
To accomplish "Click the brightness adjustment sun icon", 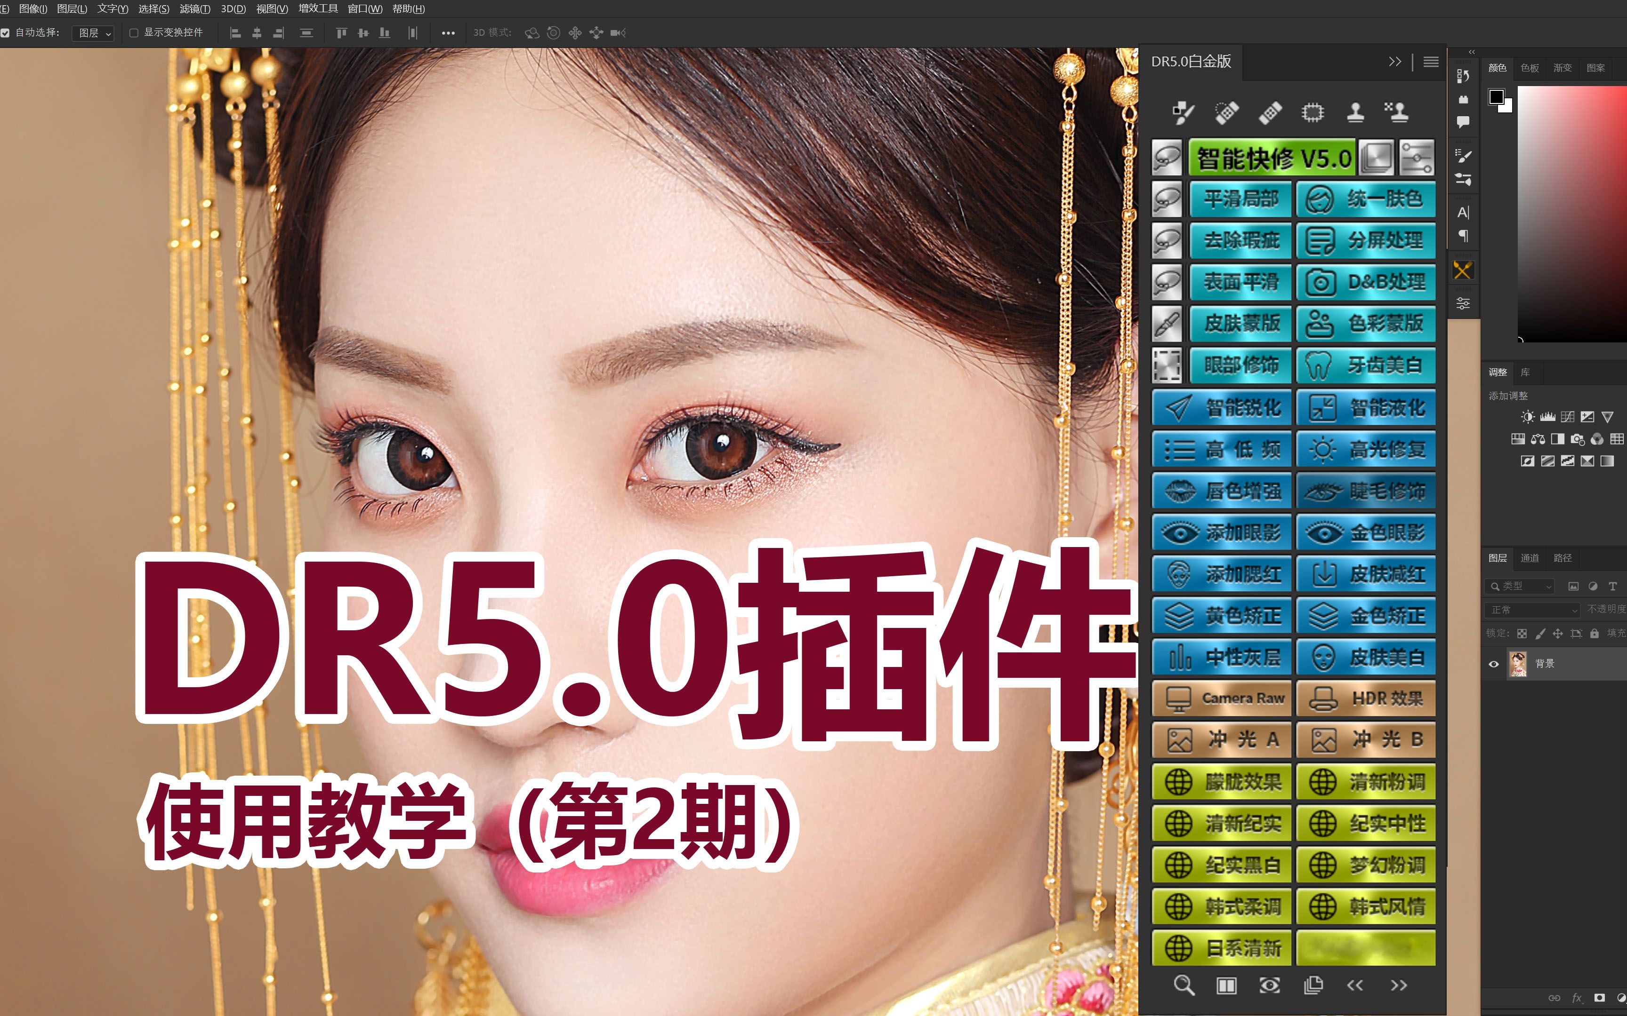I will [1528, 417].
